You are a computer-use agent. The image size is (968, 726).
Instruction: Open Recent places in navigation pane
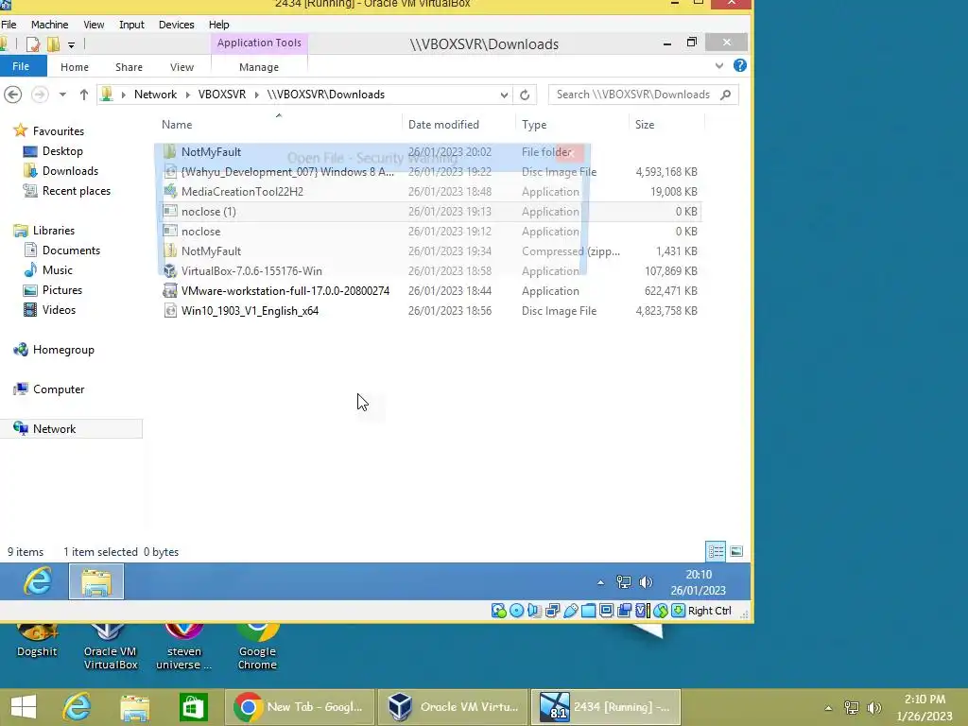click(x=67, y=191)
